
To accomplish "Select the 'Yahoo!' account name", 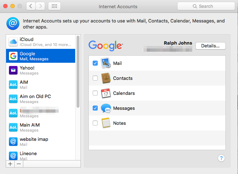I will [x=27, y=68].
